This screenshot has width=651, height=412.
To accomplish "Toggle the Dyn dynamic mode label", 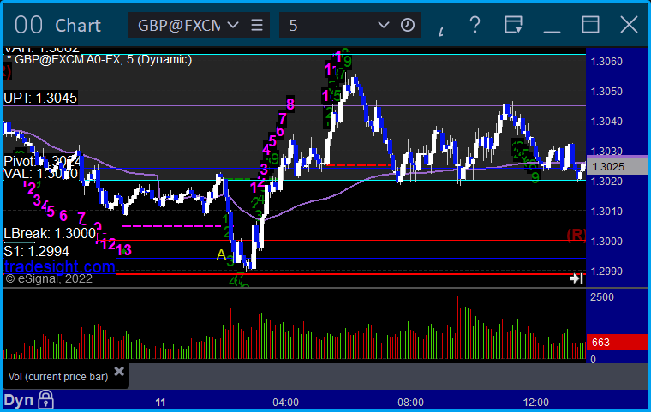I will point(18,400).
